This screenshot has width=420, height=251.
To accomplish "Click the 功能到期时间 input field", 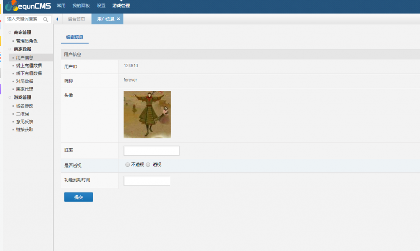I will (147, 181).
